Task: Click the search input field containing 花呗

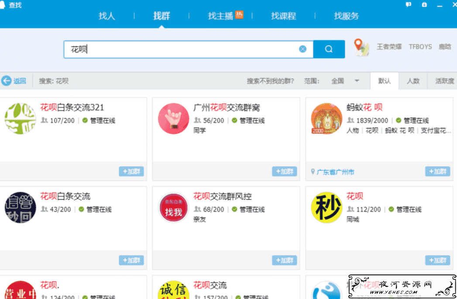Action: (x=188, y=49)
